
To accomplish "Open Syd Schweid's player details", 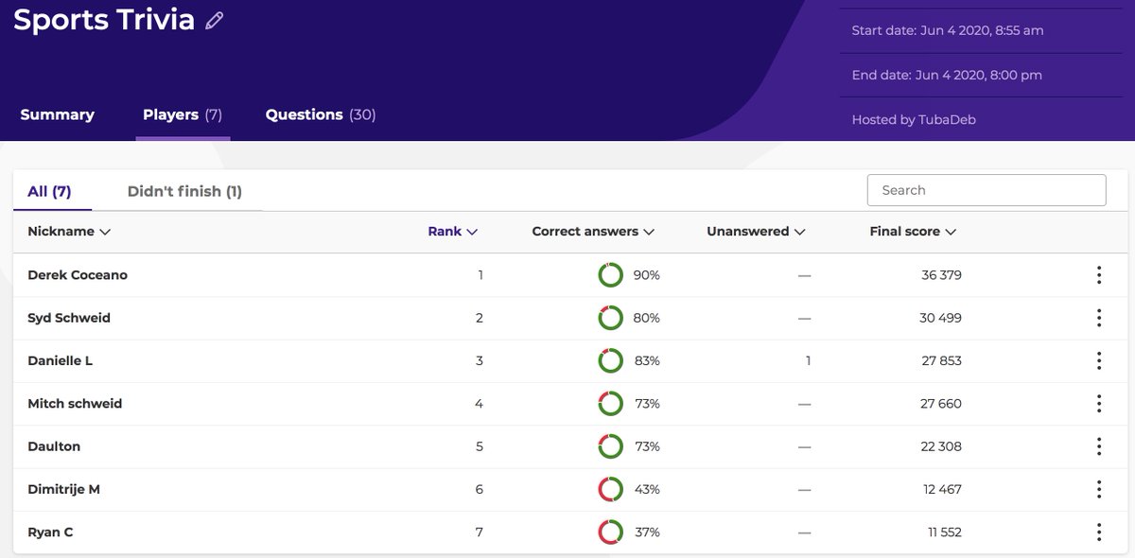I will 69,318.
